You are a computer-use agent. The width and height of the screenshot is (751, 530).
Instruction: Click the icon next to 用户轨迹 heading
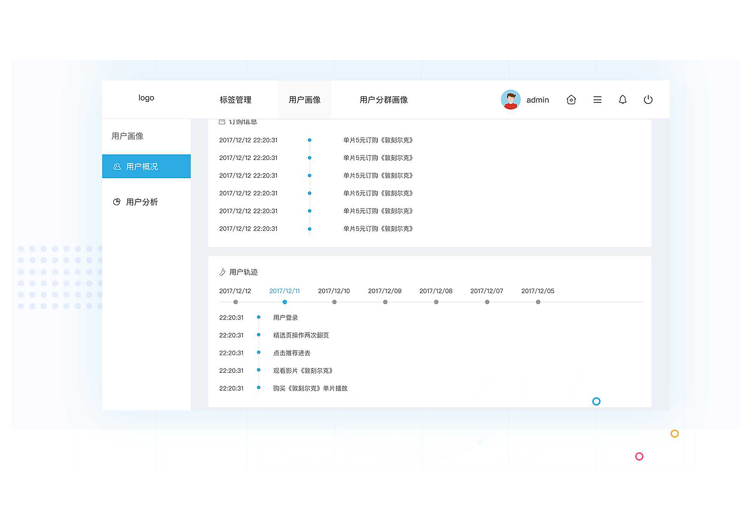[222, 272]
